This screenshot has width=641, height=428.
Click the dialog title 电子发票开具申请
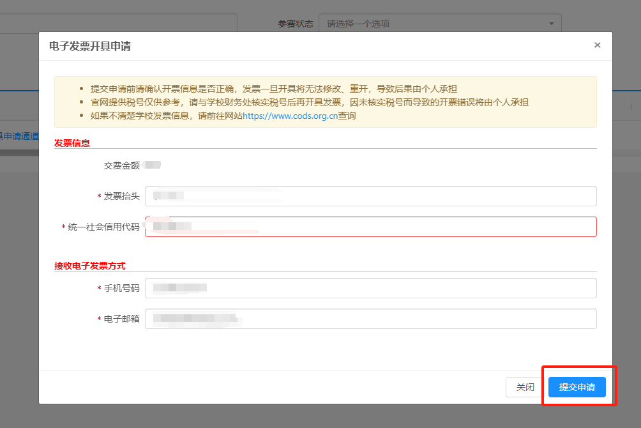click(x=90, y=46)
